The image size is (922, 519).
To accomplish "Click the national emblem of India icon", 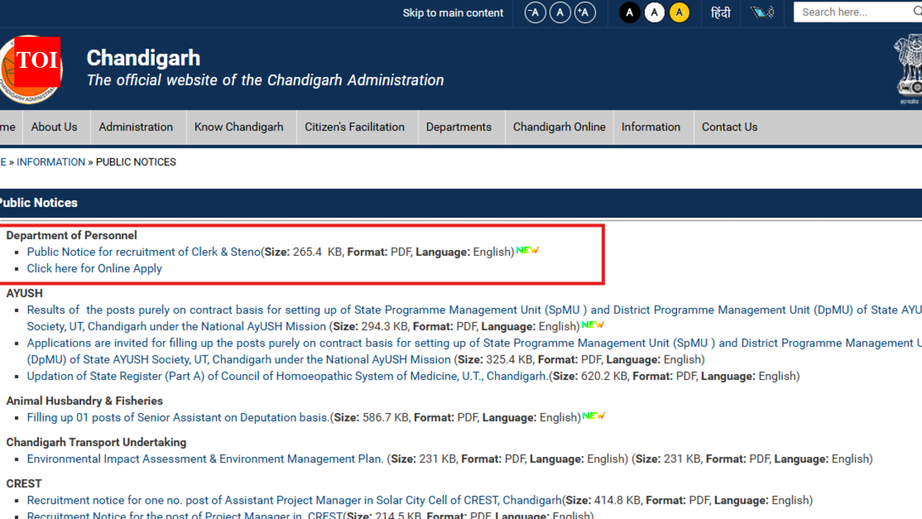I will tap(909, 69).
